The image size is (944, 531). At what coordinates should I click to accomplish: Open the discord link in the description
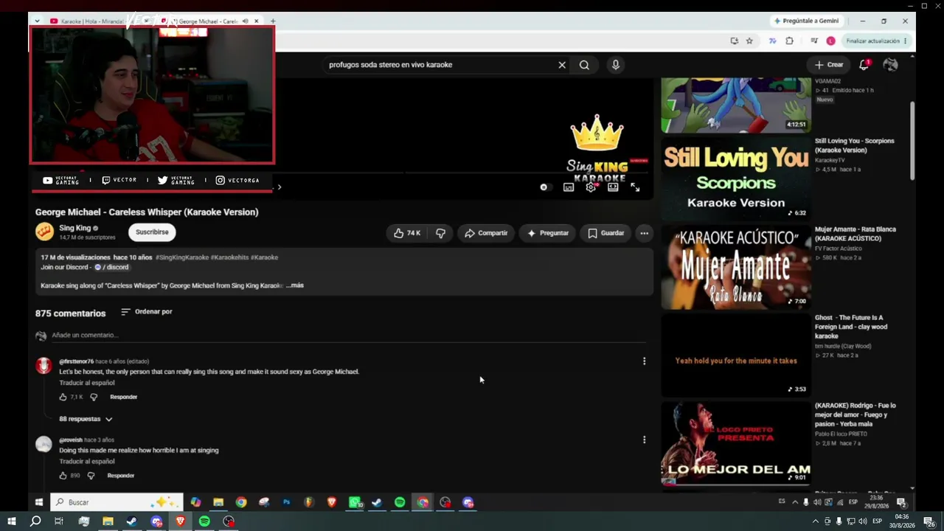coord(111,267)
